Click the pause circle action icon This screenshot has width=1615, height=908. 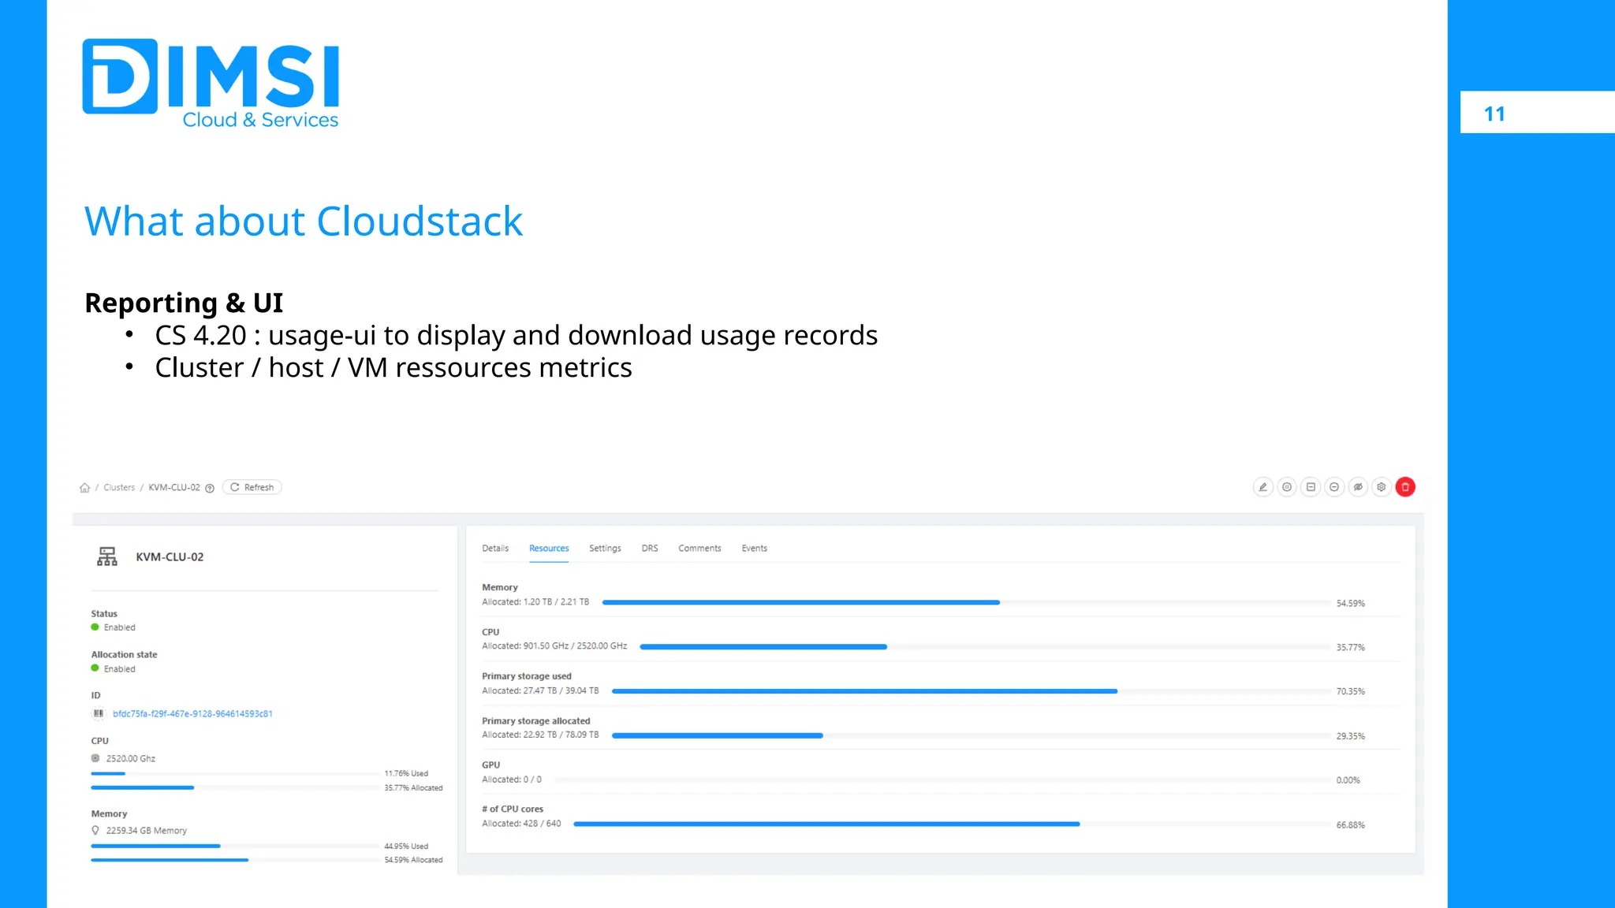click(x=1286, y=487)
